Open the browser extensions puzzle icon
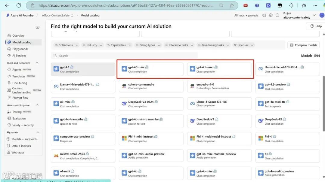This screenshot has width=325, height=182. pyautogui.click(x=291, y=6)
